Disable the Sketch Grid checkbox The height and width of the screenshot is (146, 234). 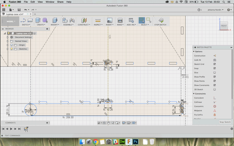(x=214, y=64)
